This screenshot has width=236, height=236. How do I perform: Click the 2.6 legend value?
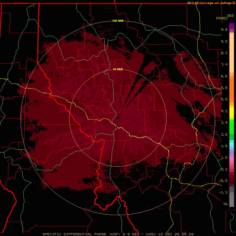coord(224,135)
